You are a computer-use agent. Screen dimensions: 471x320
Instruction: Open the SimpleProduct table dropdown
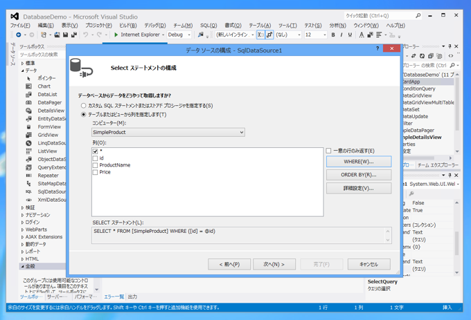point(168,132)
